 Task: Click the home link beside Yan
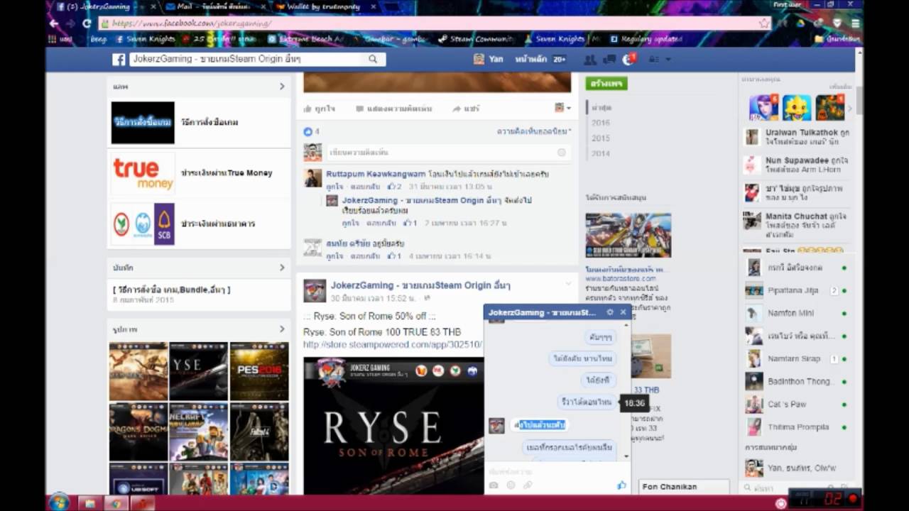pos(530,60)
